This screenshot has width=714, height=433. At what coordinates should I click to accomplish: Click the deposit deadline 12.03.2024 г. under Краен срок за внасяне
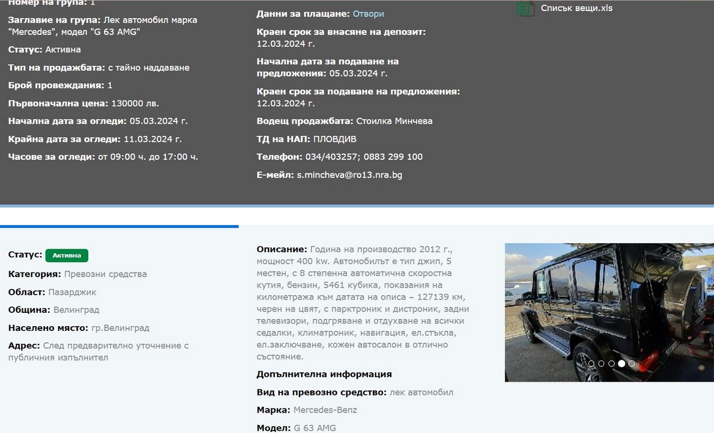click(x=286, y=43)
